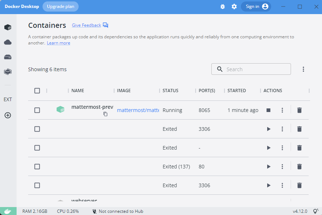This screenshot has height=215, width=322.
Task: Open the mattermost/matte image link
Action: click(x=138, y=110)
